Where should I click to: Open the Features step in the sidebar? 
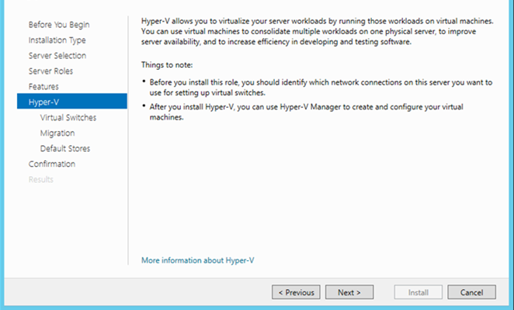click(43, 86)
